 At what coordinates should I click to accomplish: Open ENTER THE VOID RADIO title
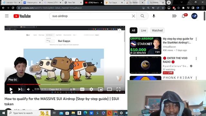click(175, 60)
